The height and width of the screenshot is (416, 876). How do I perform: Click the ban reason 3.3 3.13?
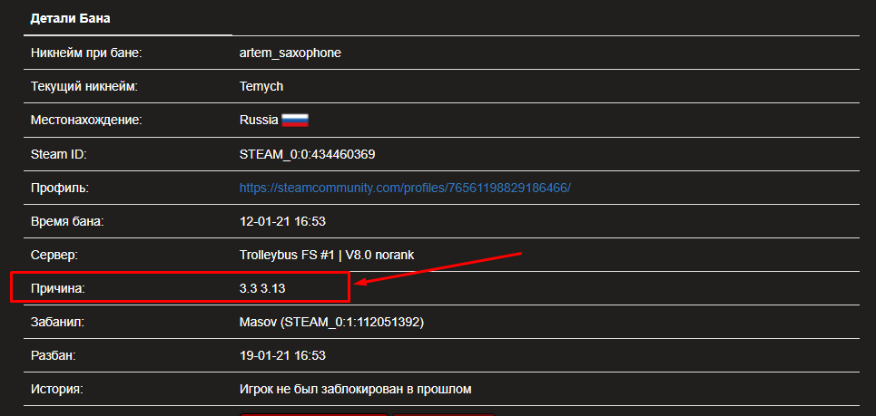pos(262,288)
